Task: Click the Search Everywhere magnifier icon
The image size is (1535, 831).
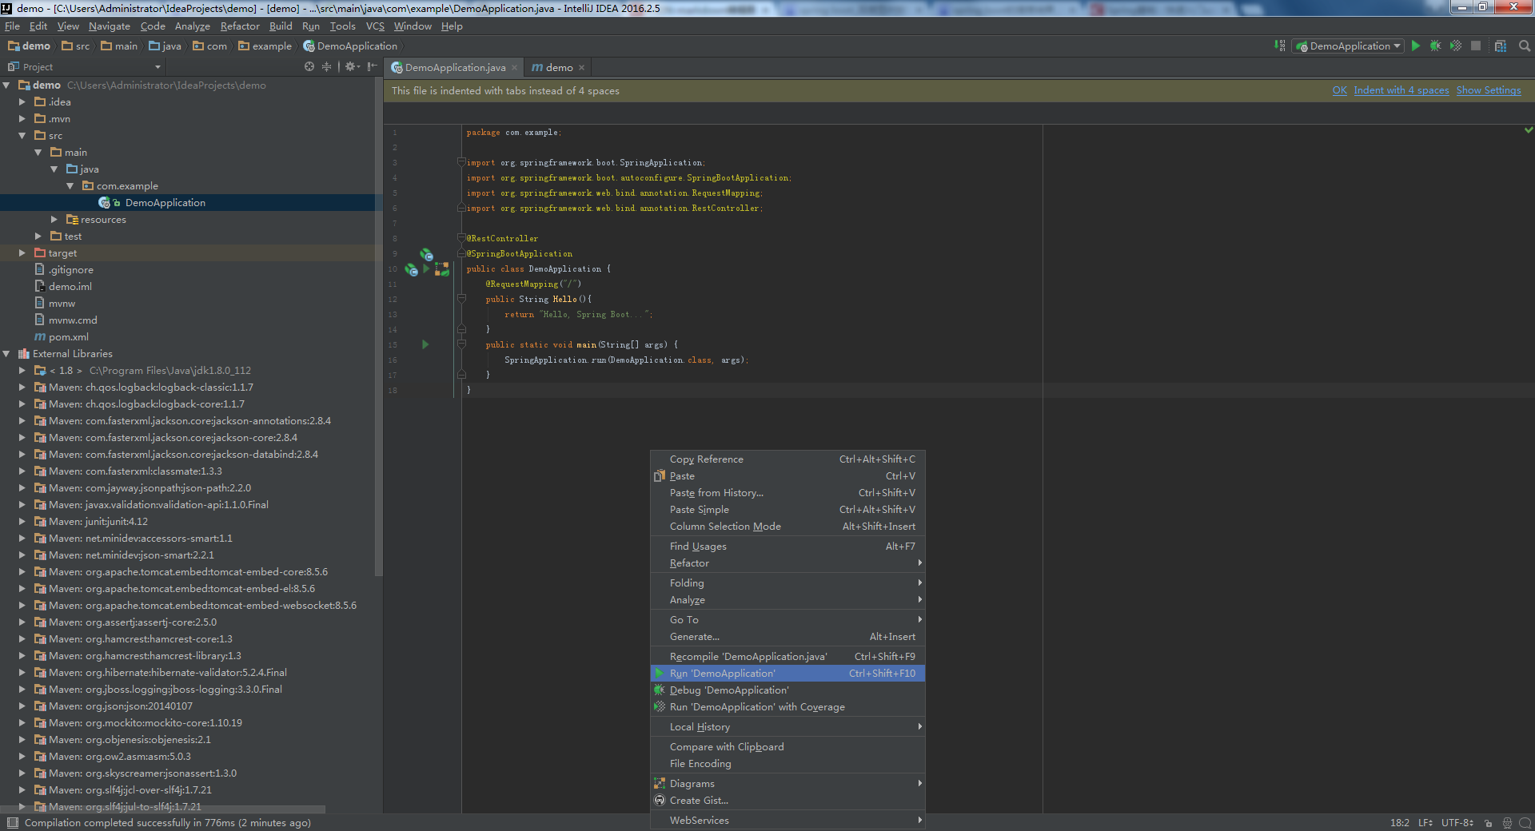Action: pyautogui.click(x=1525, y=46)
